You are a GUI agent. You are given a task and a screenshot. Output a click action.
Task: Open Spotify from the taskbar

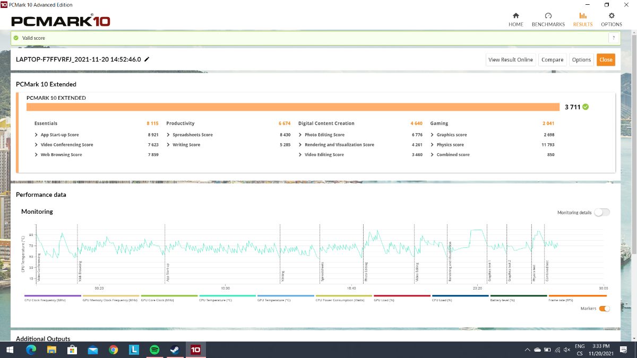pos(154,350)
